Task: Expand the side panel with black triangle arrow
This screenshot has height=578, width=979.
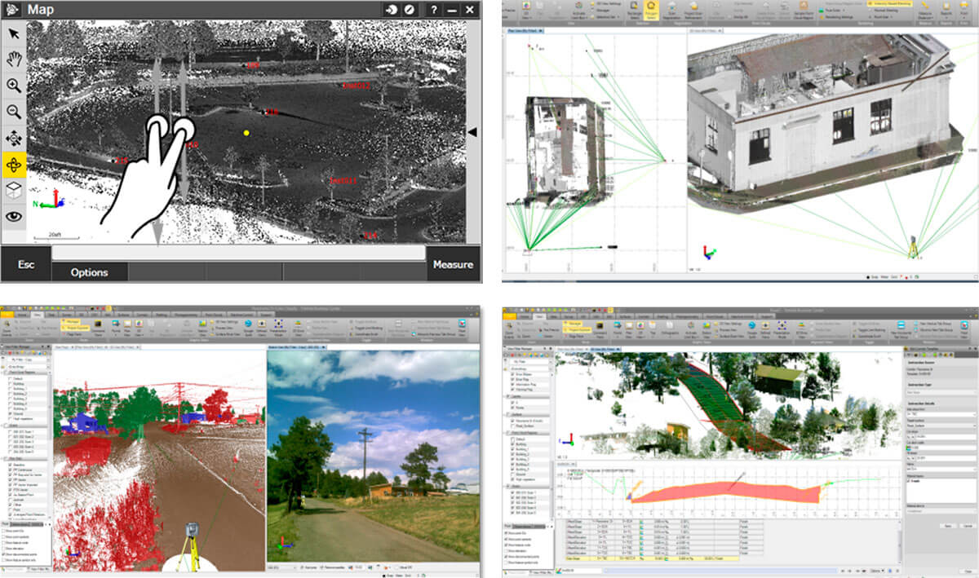Action: click(x=472, y=131)
